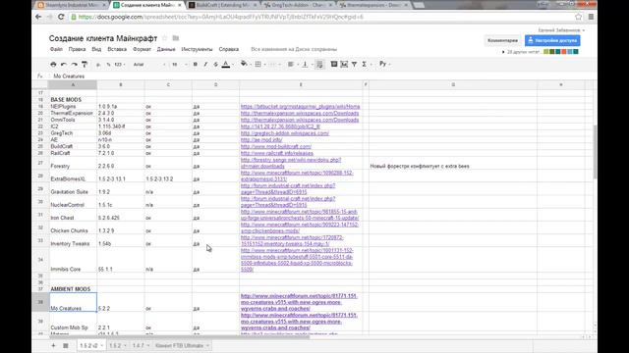Open the 1.5.2 v2 sheet tab arrow
This screenshot has height=353, width=629.
101,345
